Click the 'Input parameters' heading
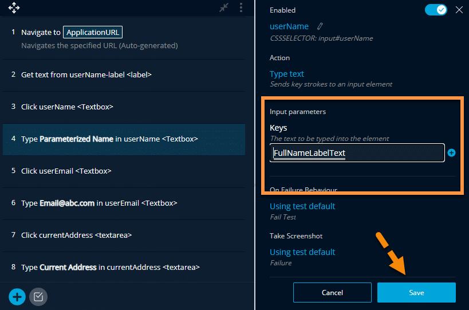 click(x=298, y=112)
